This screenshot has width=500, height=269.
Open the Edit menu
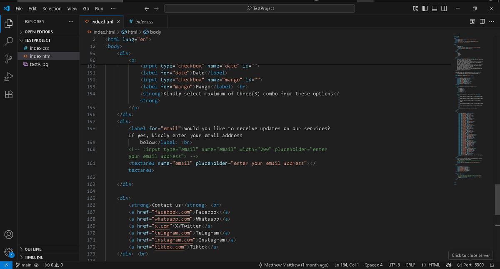point(32,8)
